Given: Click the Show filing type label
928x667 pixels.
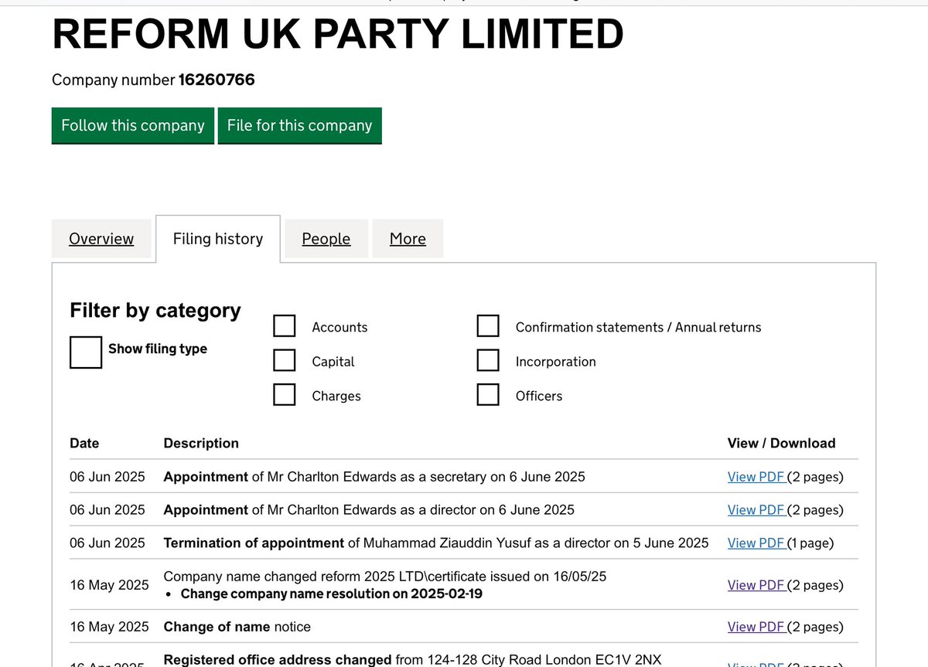Looking at the screenshot, I should click(158, 349).
